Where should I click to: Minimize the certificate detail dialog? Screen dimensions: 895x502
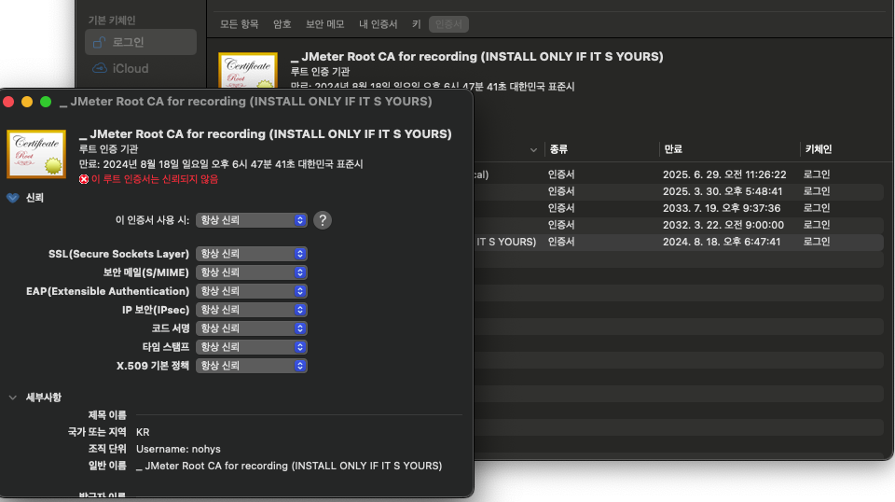pyautogui.click(x=27, y=103)
